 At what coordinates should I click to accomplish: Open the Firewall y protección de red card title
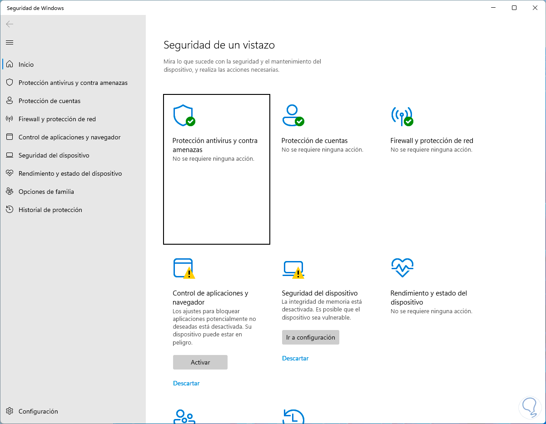click(x=432, y=141)
